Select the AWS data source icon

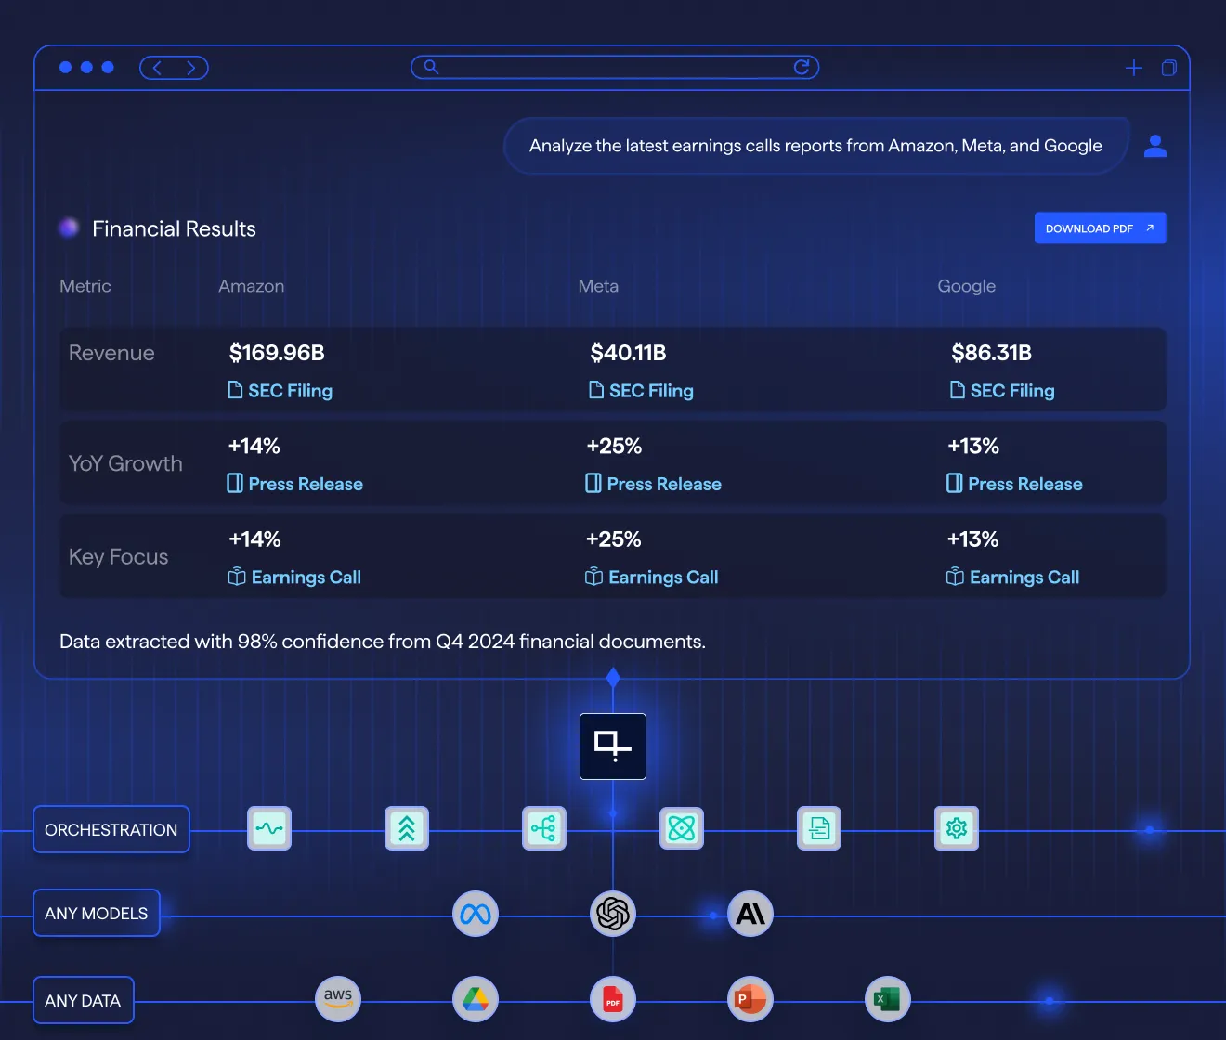click(338, 999)
